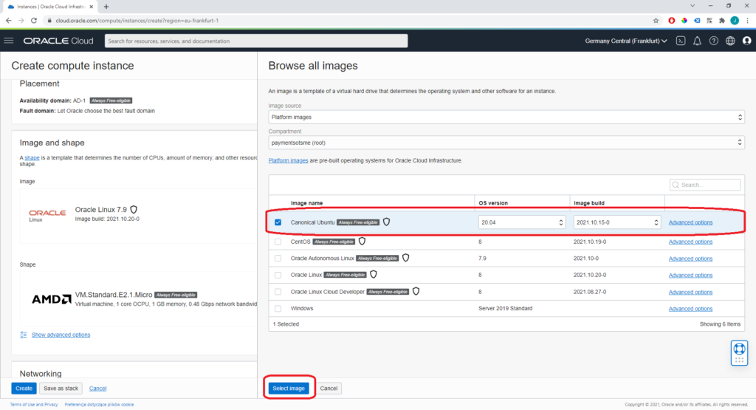Viewport: 756px width, 410px height.
Task: Click the shield icon next to Oracle Autonomous Linux
Action: point(405,258)
